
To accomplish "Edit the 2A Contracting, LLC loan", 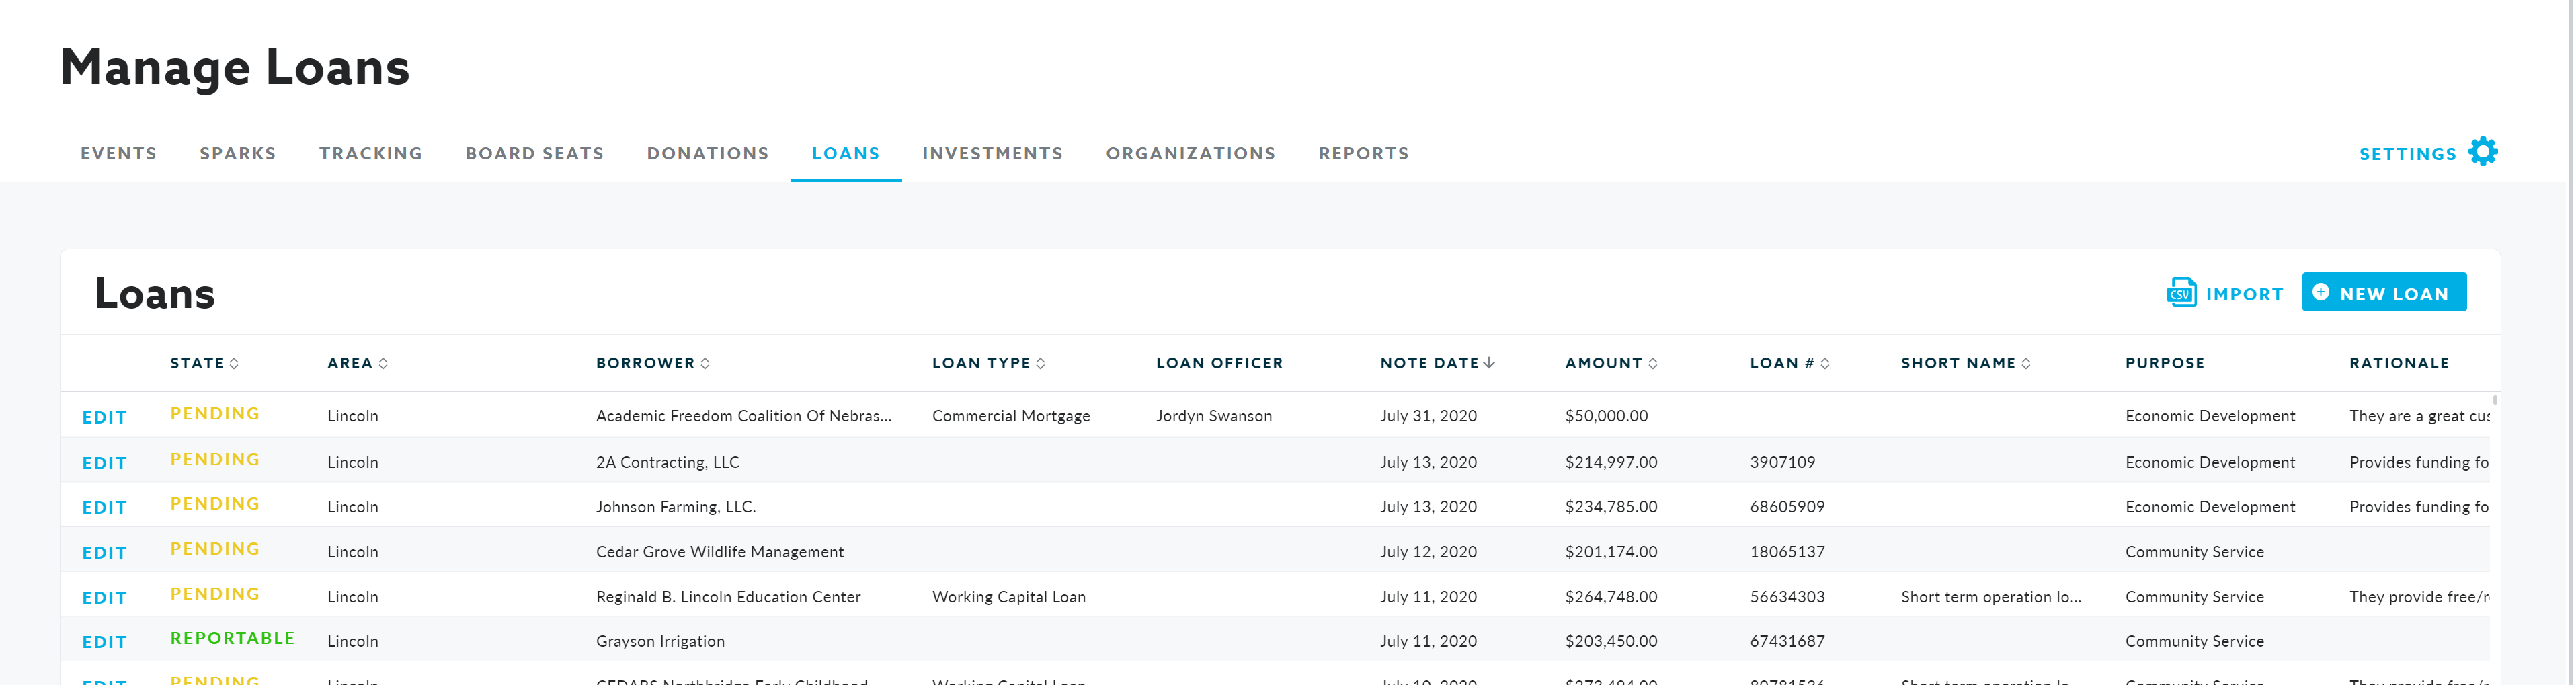I will pos(104,463).
